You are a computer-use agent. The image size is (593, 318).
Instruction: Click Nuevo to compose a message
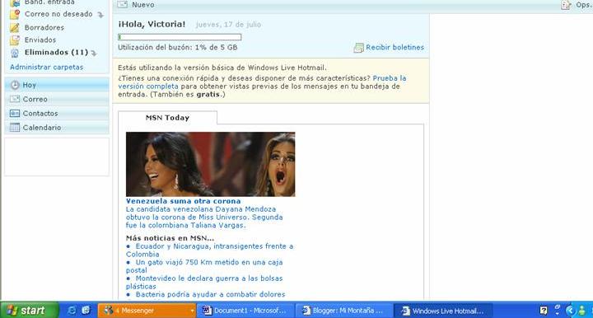click(x=143, y=5)
